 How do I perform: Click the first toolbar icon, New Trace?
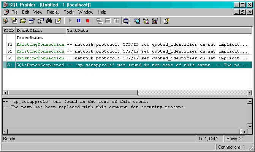6,21
